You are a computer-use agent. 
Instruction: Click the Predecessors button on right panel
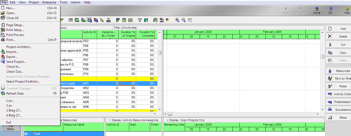(x=338, y=102)
